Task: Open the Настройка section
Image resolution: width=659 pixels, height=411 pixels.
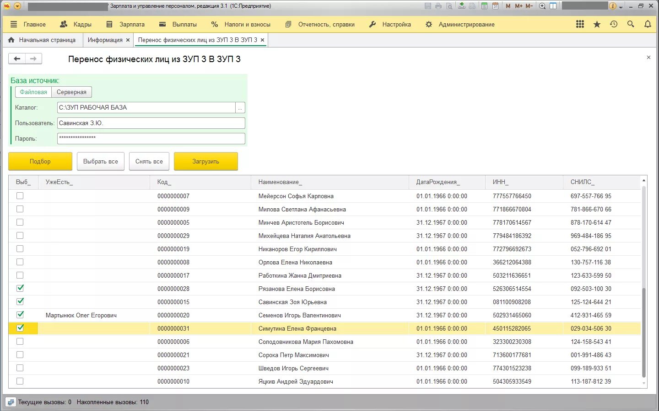Action: [x=390, y=24]
